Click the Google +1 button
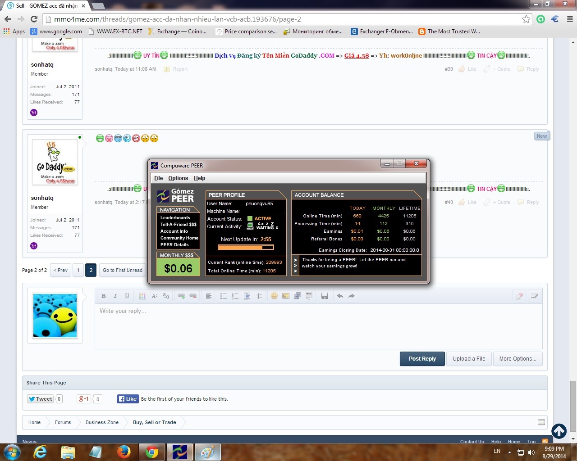The image size is (577, 461). click(x=84, y=399)
